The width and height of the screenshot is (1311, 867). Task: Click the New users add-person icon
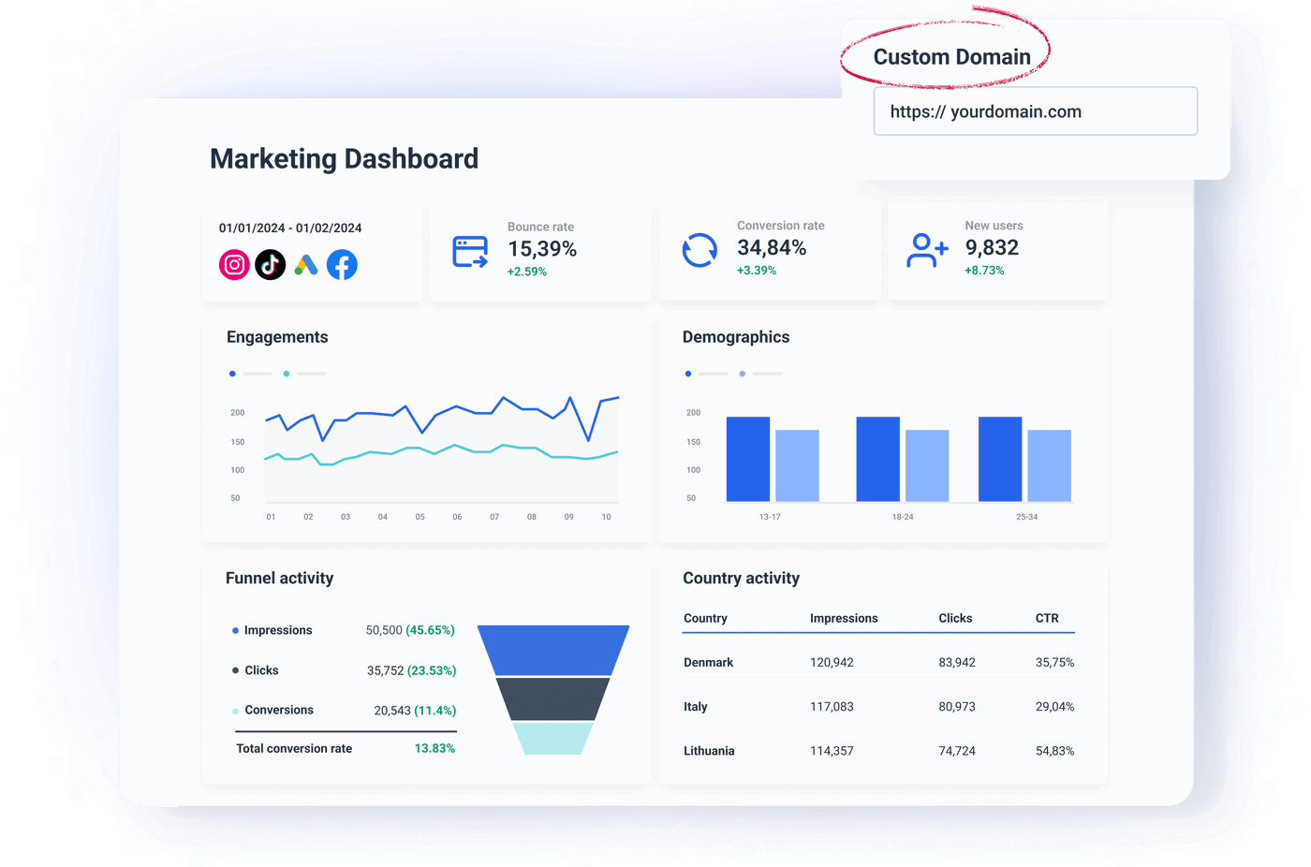click(x=926, y=250)
